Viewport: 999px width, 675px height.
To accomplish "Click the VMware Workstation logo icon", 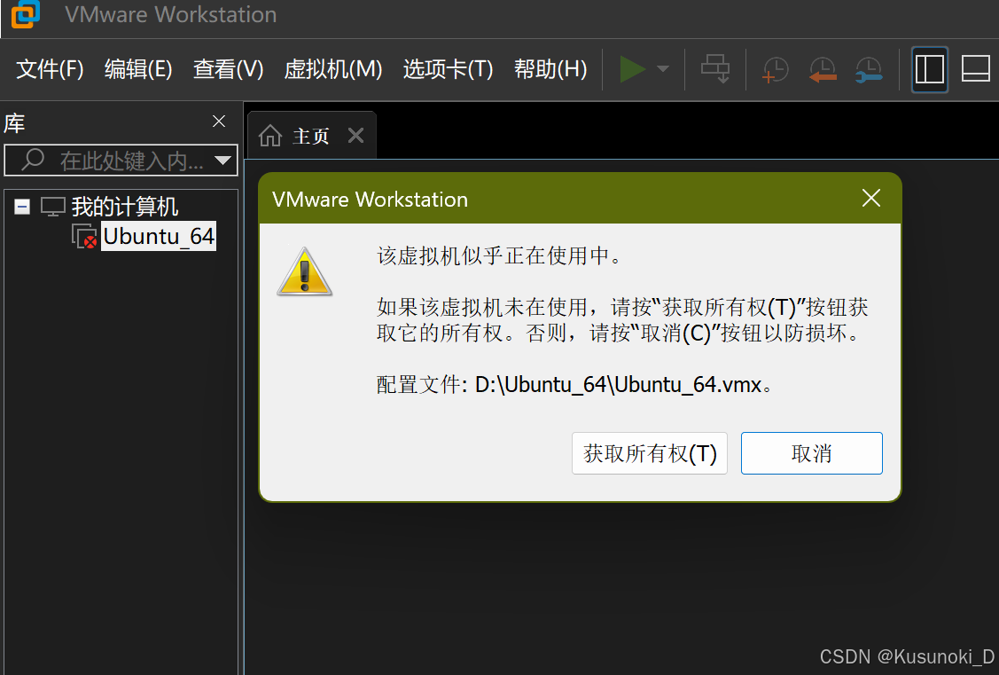I will (x=26, y=13).
